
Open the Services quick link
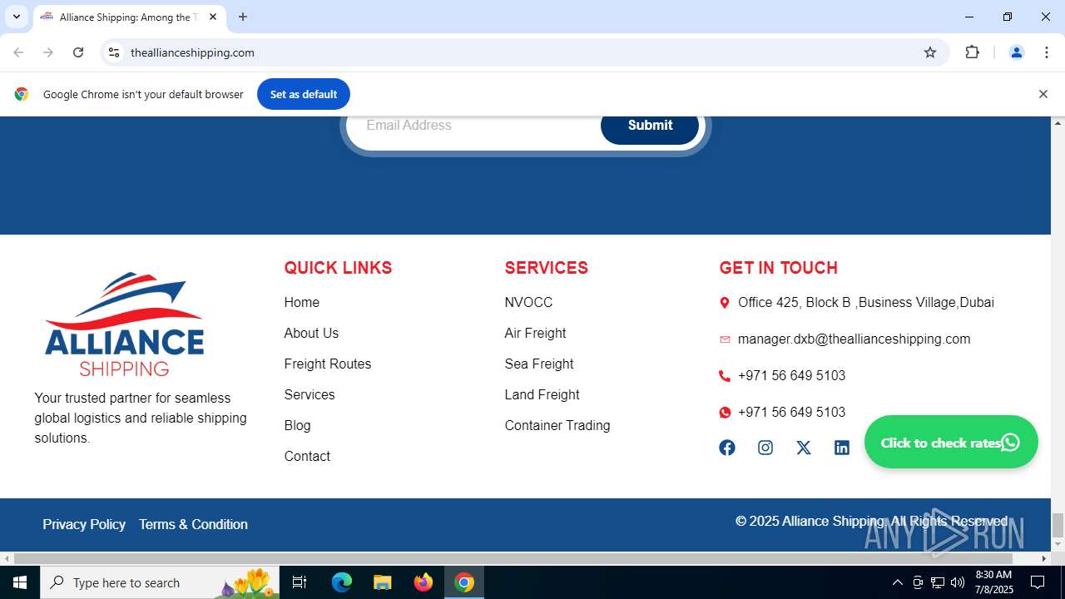pos(310,395)
